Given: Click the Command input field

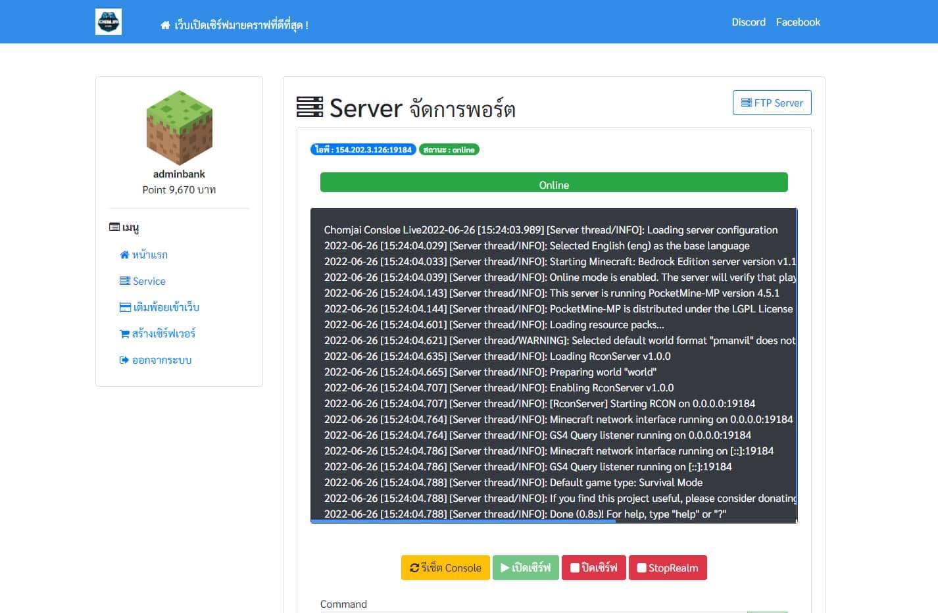Looking at the screenshot, I should tap(533, 612).
